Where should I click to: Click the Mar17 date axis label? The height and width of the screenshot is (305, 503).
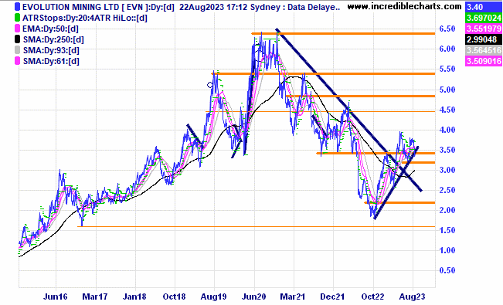pyautogui.click(x=95, y=297)
